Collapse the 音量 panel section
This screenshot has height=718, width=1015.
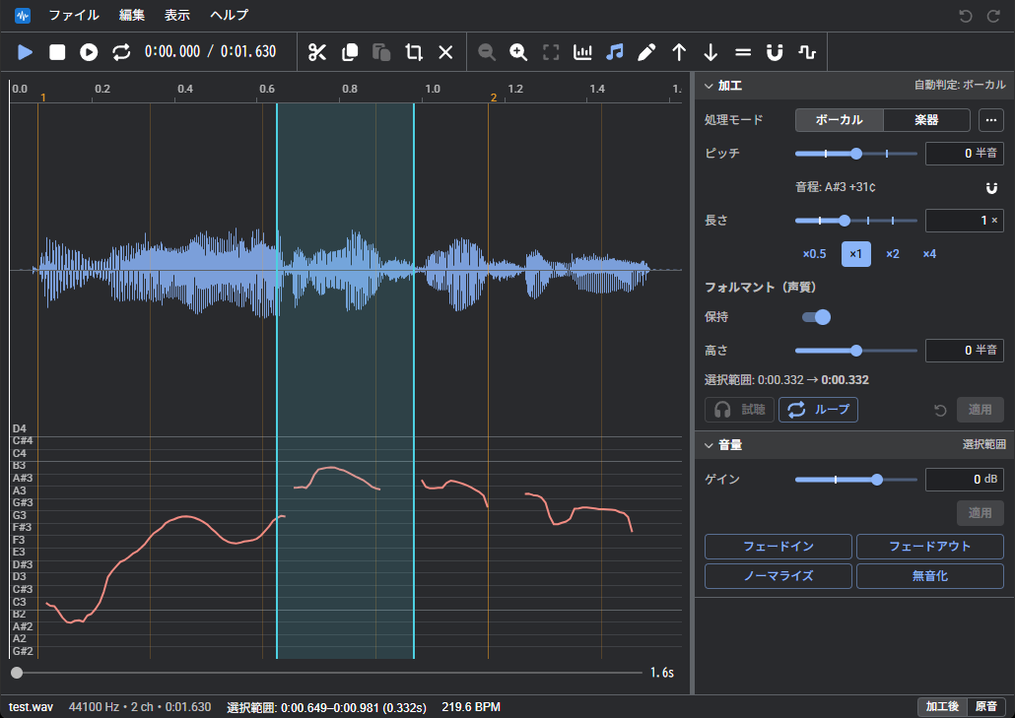[x=709, y=445]
